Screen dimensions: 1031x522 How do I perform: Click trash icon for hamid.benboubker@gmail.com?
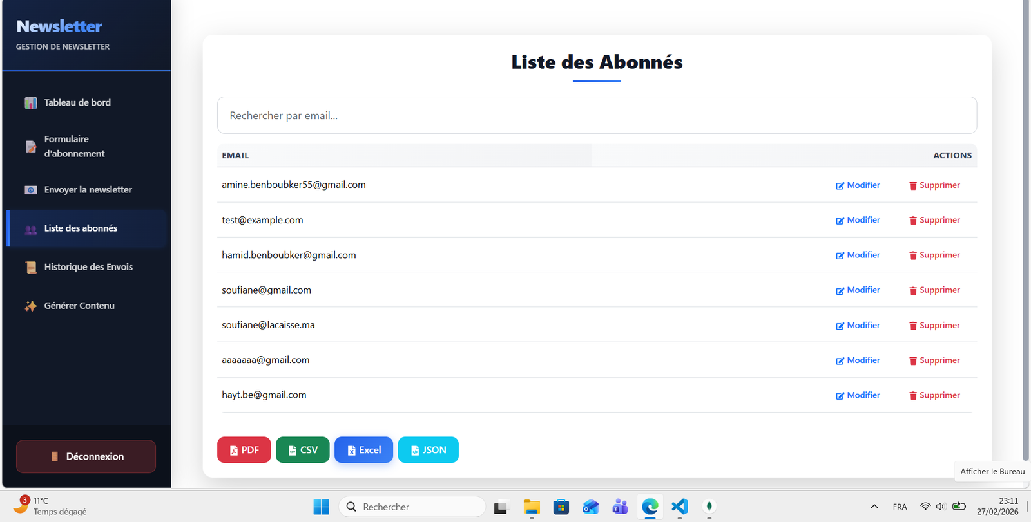click(x=912, y=256)
